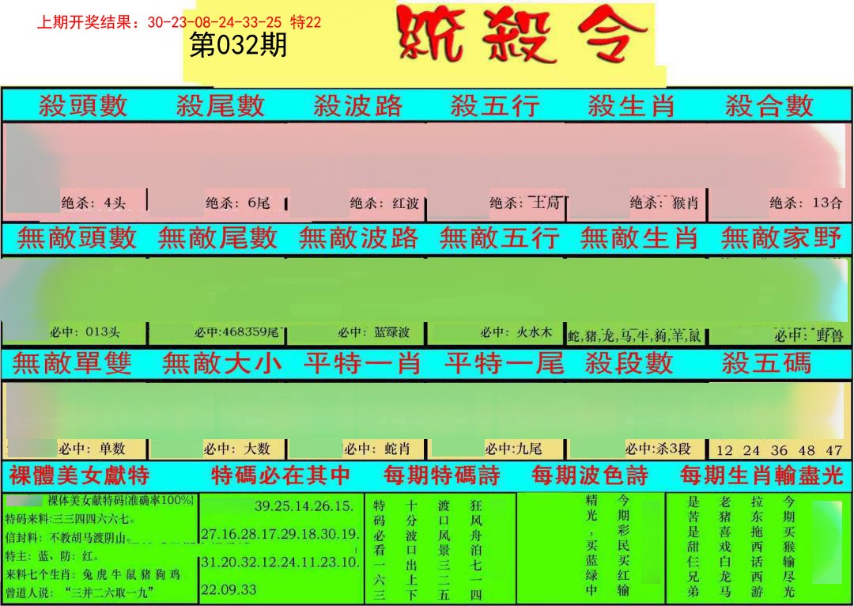The height and width of the screenshot is (606, 854).
Task: Click the 統殺令 title banner
Action: coord(522,36)
